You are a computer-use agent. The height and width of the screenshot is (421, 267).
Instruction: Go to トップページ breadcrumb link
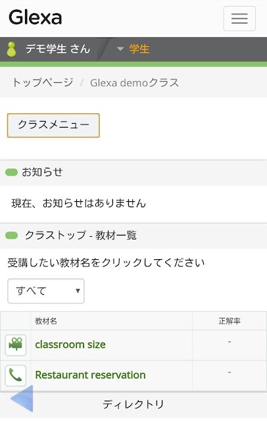(43, 83)
